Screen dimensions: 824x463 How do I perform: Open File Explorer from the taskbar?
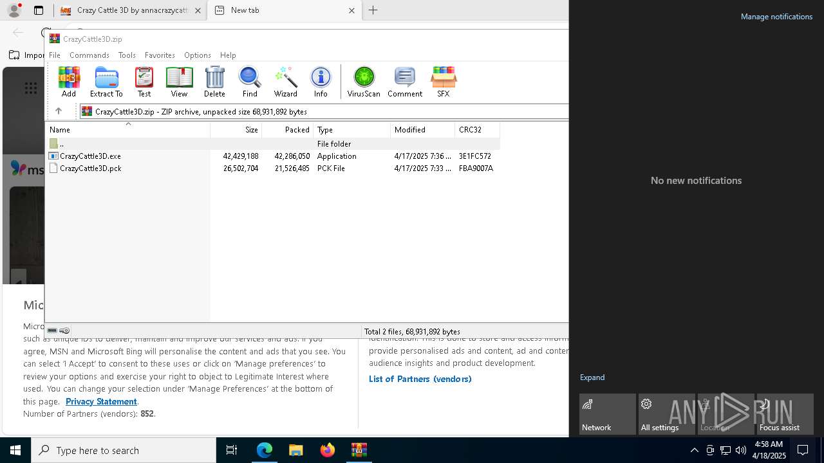296,450
